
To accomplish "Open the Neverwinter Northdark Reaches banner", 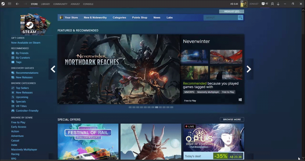I will (x=119, y=69).
